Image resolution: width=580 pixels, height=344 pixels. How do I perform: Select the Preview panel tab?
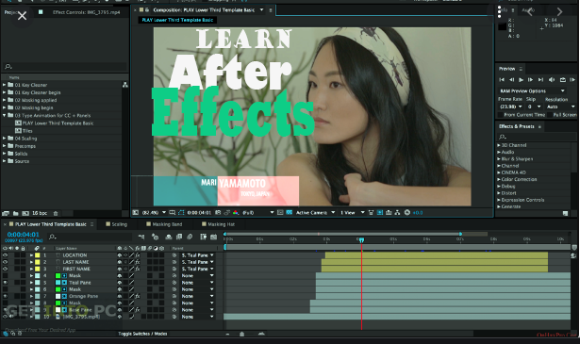(x=506, y=69)
